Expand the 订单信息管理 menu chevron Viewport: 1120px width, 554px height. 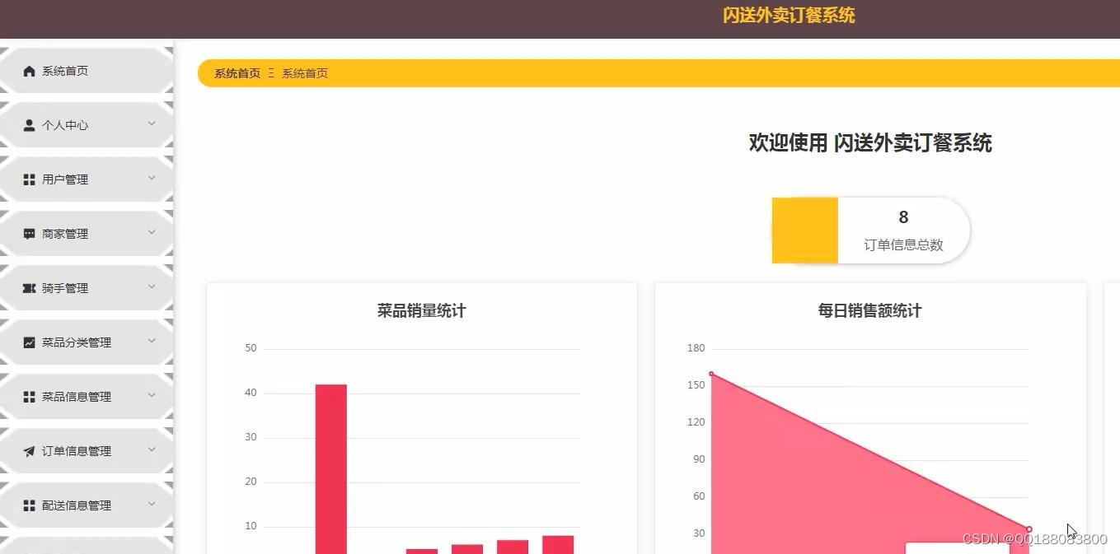152,450
